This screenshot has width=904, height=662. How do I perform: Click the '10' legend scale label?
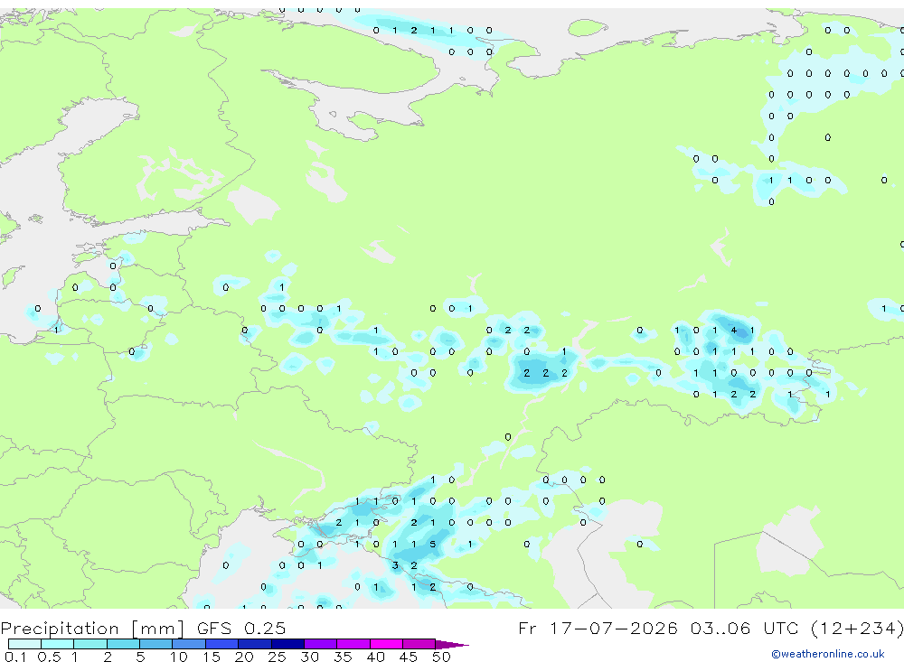(179, 657)
